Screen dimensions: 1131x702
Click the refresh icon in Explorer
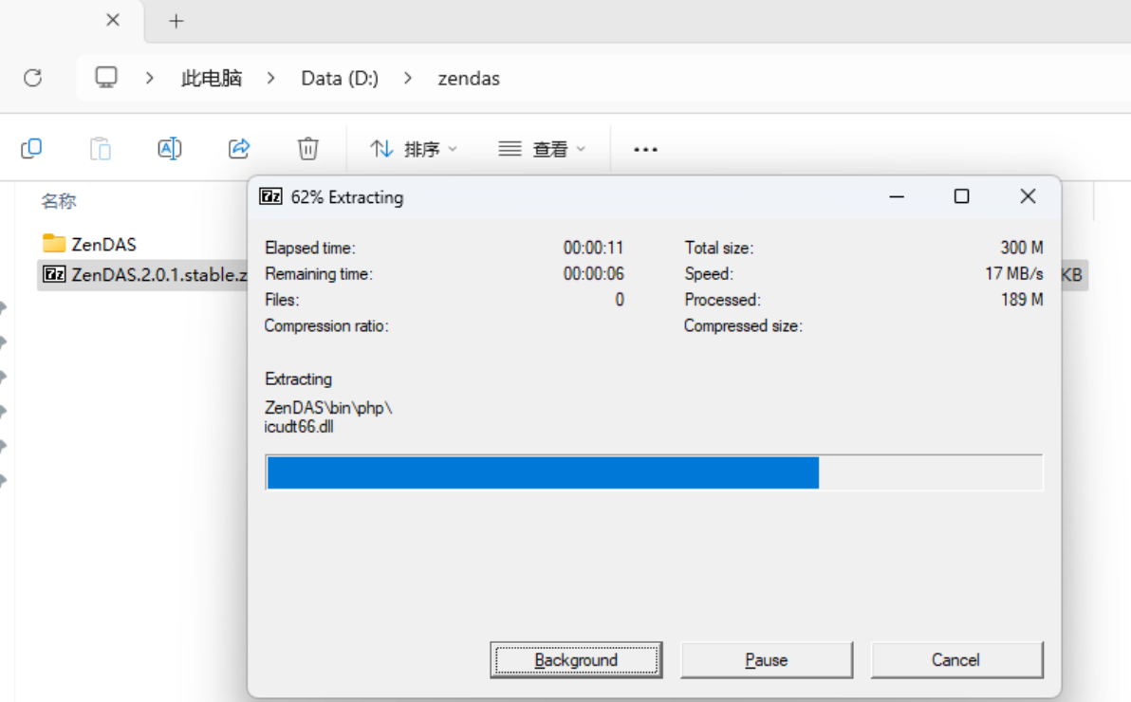point(33,78)
